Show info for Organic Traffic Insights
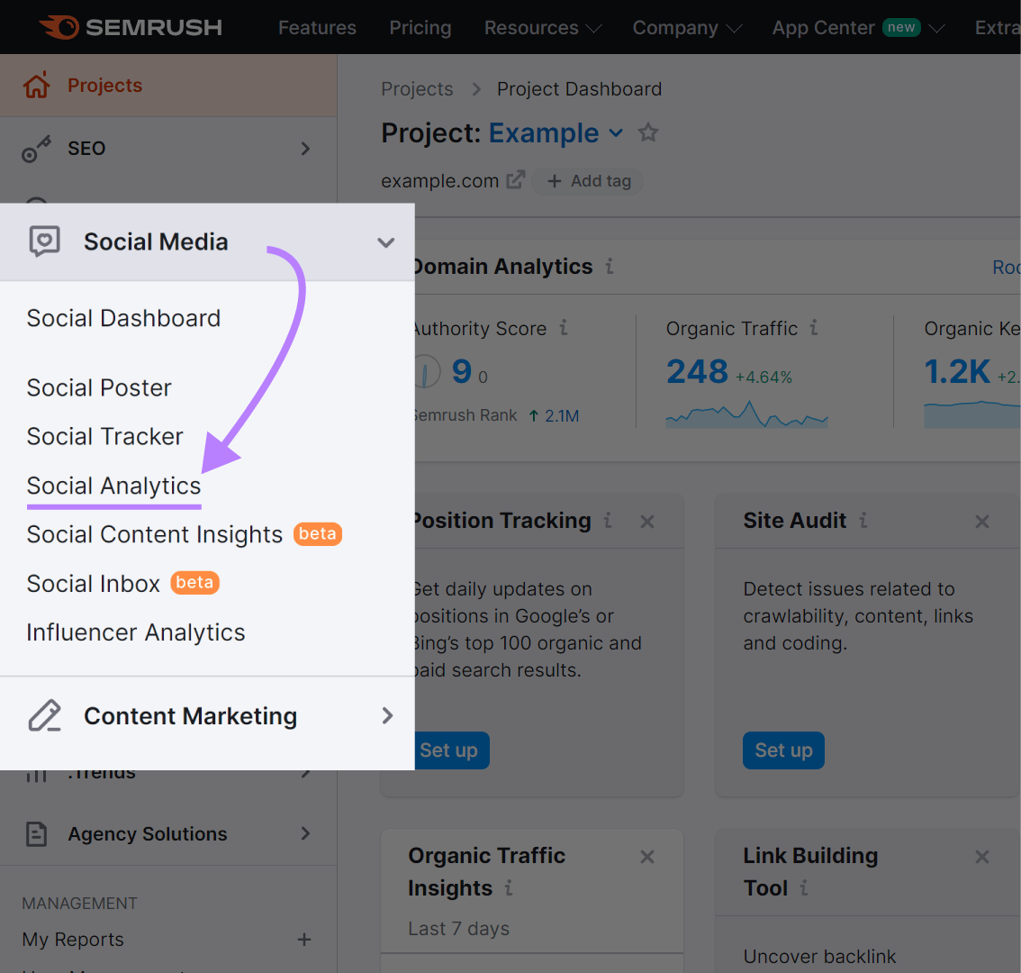This screenshot has height=973, width=1021. [509, 887]
